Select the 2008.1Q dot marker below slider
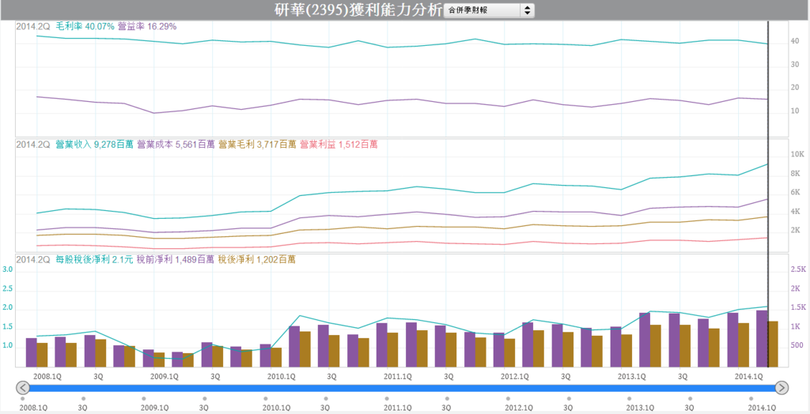Screen dimensions: 810x414 coord(22,398)
